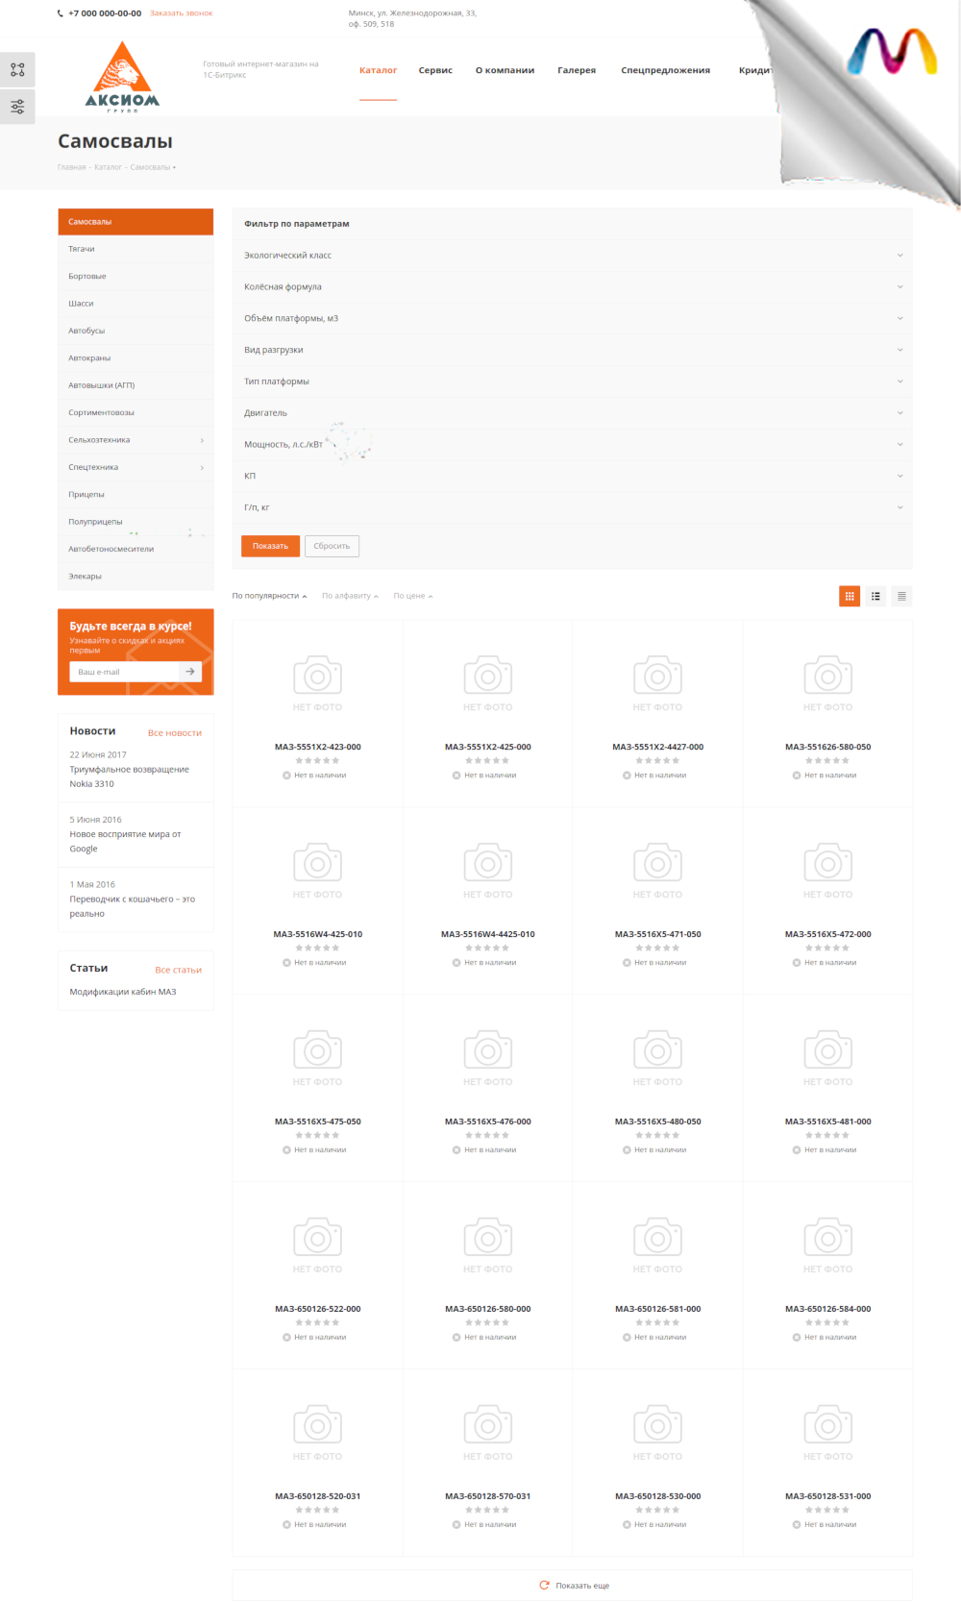This screenshot has width=961, height=1602.
Task: Click the phone number +7 000 000-00-00
Action: pyautogui.click(x=104, y=13)
